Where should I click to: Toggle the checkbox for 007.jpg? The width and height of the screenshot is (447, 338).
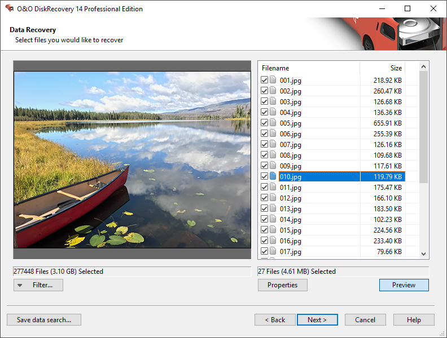click(x=264, y=145)
